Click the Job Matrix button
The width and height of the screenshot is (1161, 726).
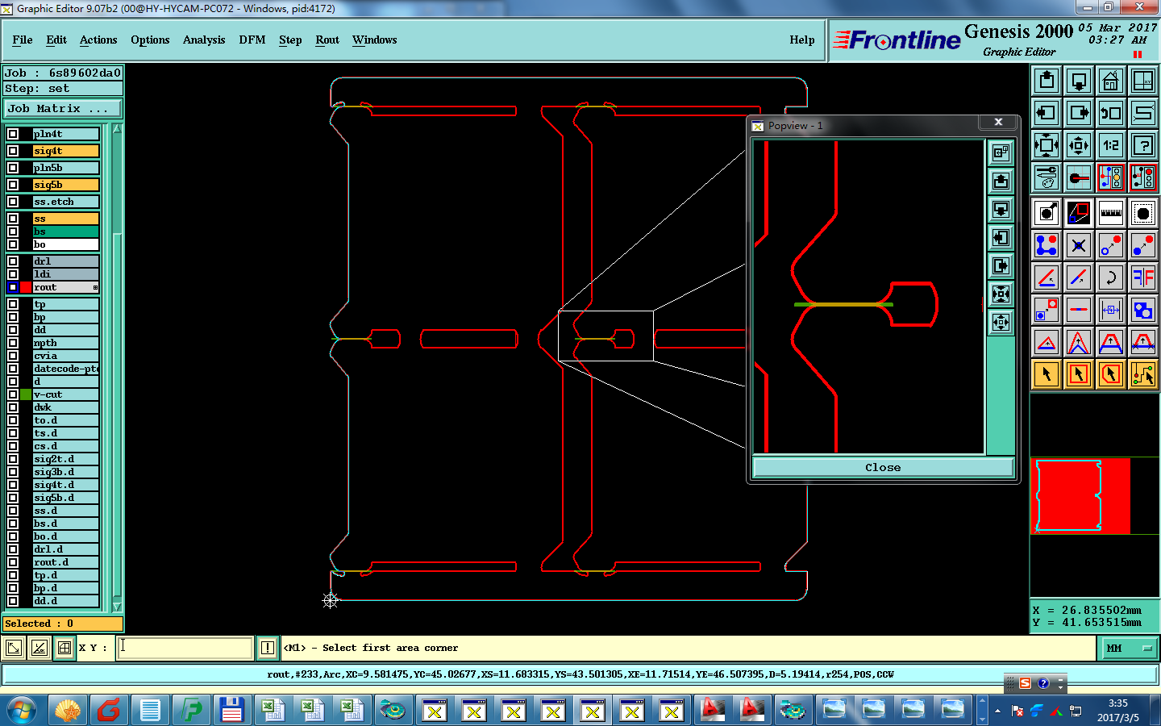point(63,108)
